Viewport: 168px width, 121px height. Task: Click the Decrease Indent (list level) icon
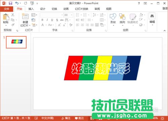(78, 20)
